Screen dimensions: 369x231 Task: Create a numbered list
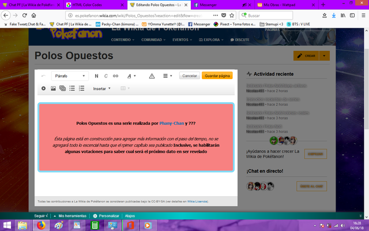tap(81, 88)
